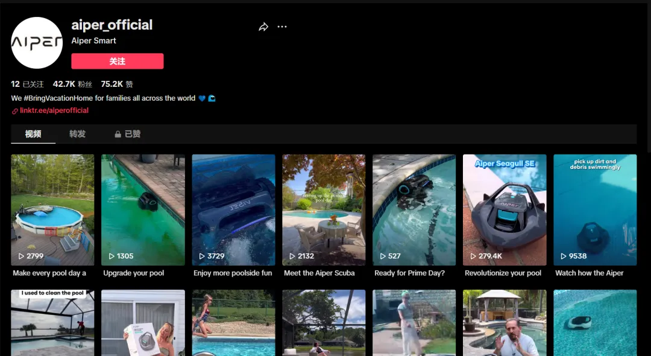651x356 pixels.
Task: Click the share arrow icon
Action: tap(263, 27)
